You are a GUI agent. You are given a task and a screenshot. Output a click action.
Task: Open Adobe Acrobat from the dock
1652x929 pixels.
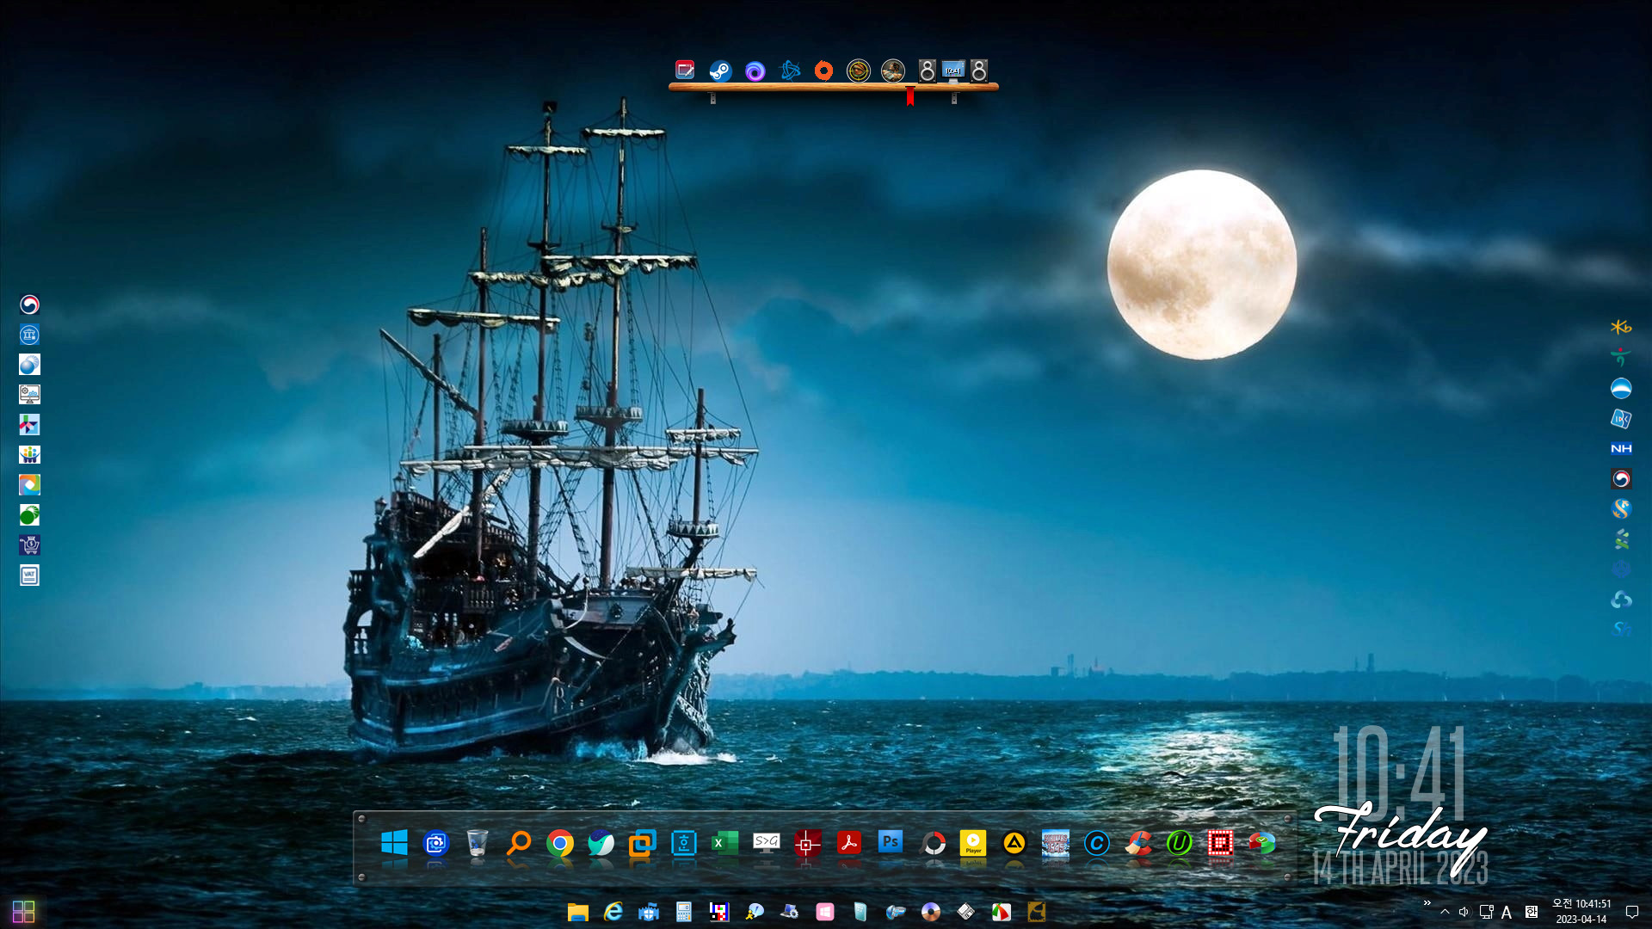tap(849, 843)
